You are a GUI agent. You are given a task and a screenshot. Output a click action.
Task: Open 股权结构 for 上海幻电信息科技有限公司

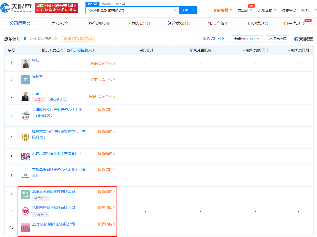107,224
